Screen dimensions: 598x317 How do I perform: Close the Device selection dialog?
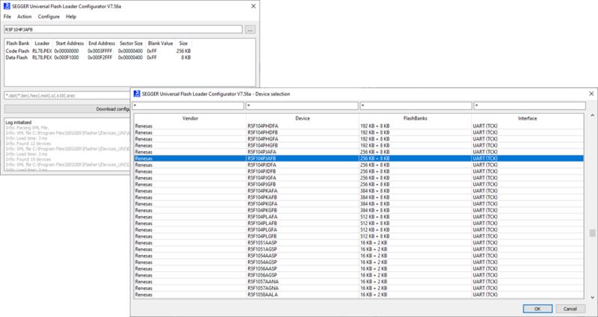(x=591, y=93)
